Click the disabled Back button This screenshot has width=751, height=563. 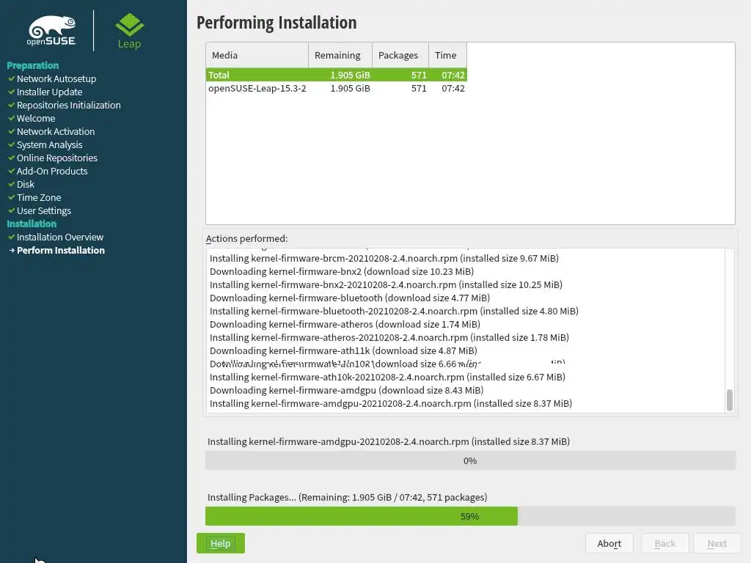pos(664,543)
